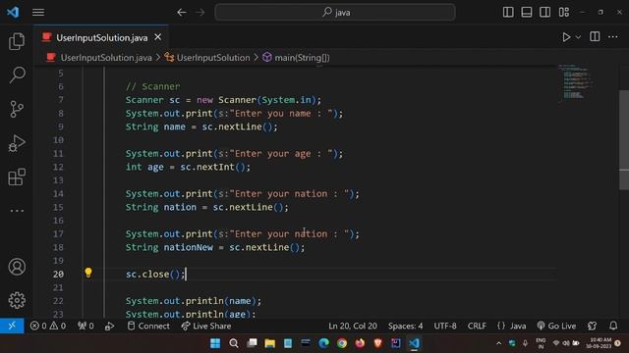Open the remote window indicator
The height and width of the screenshot is (353, 629).
point(12,326)
